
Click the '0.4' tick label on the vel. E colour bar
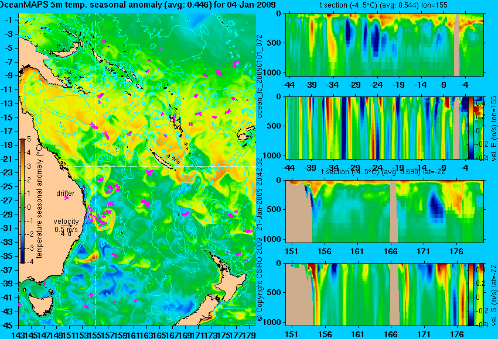coord(479,103)
